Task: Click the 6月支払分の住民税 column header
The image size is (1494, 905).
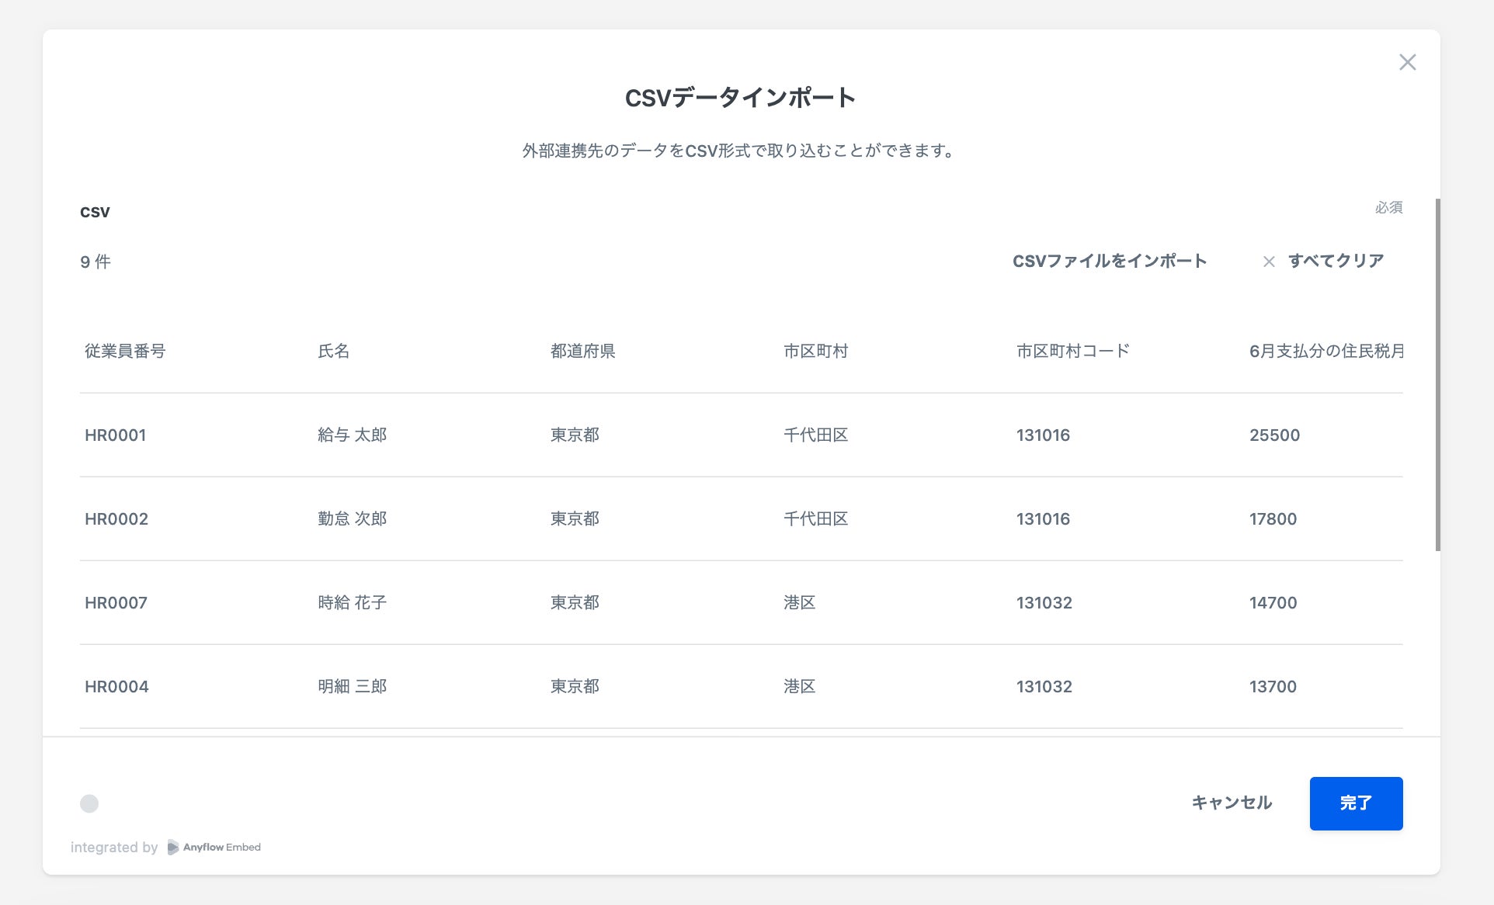Action: click(1325, 351)
